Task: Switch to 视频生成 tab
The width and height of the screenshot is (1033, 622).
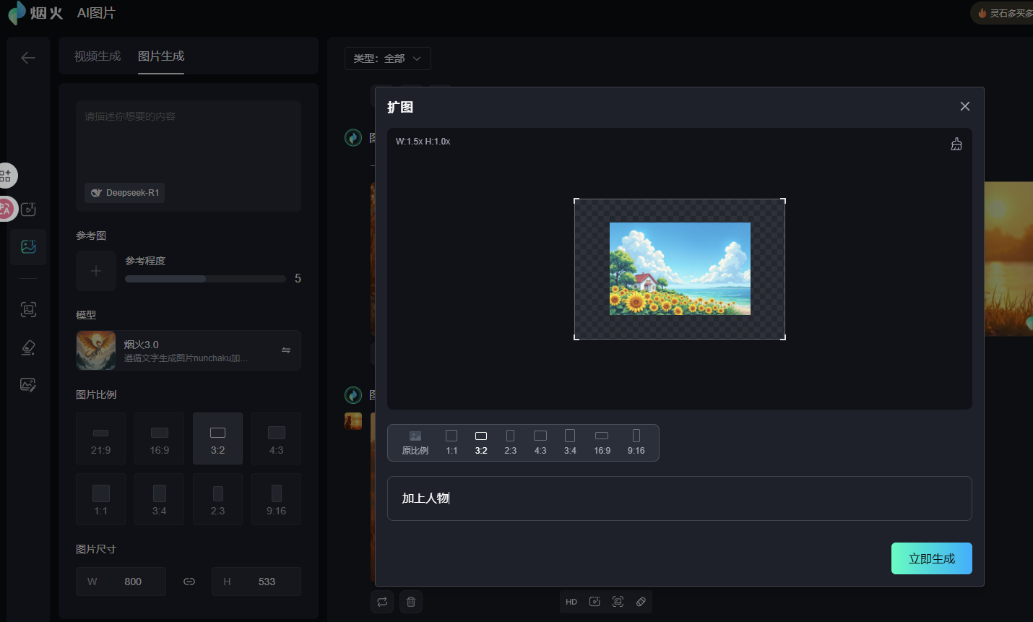Action: tap(98, 56)
